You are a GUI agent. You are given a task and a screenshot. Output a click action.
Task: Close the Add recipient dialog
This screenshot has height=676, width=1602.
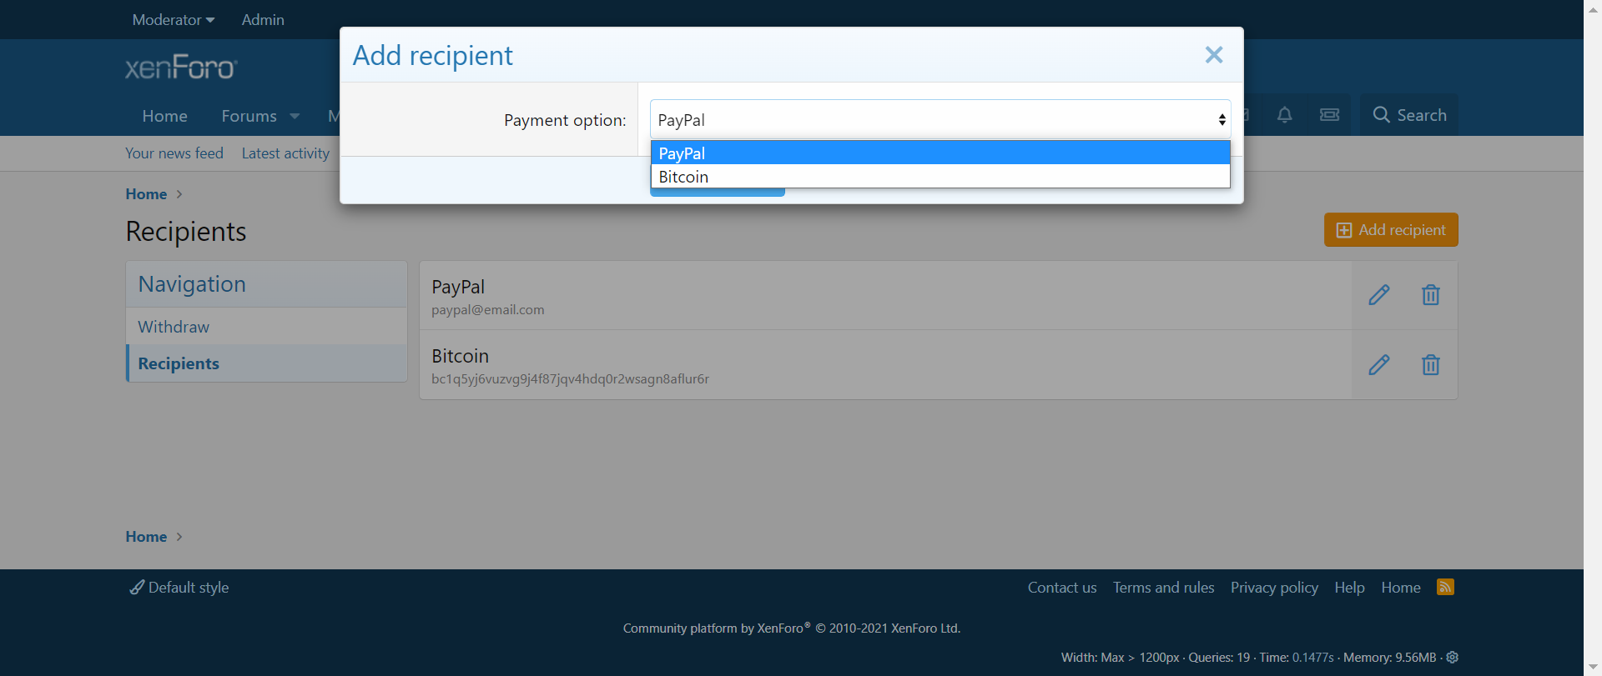pyautogui.click(x=1214, y=55)
